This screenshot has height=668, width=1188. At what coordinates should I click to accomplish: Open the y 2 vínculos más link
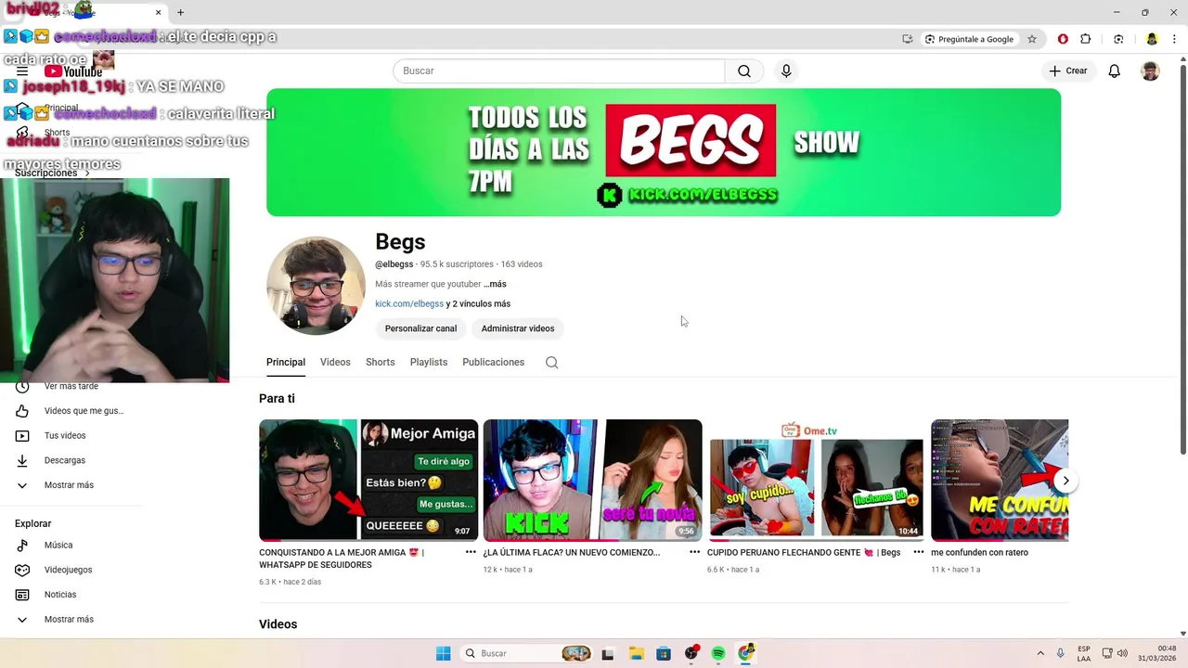(478, 304)
